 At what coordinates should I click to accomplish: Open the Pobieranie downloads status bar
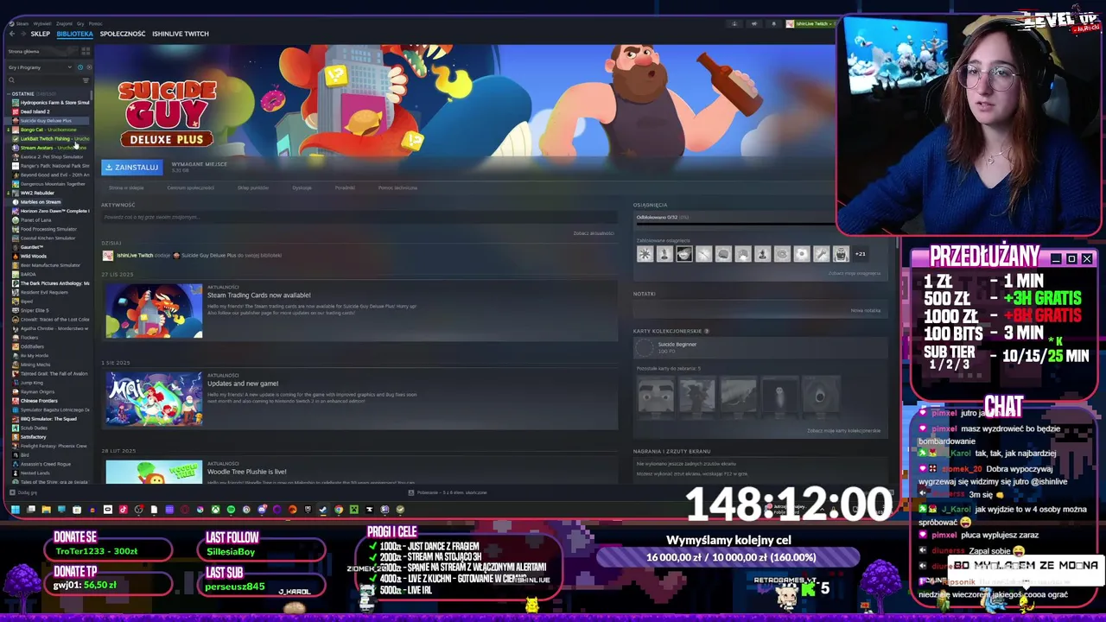pyautogui.click(x=447, y=492)
